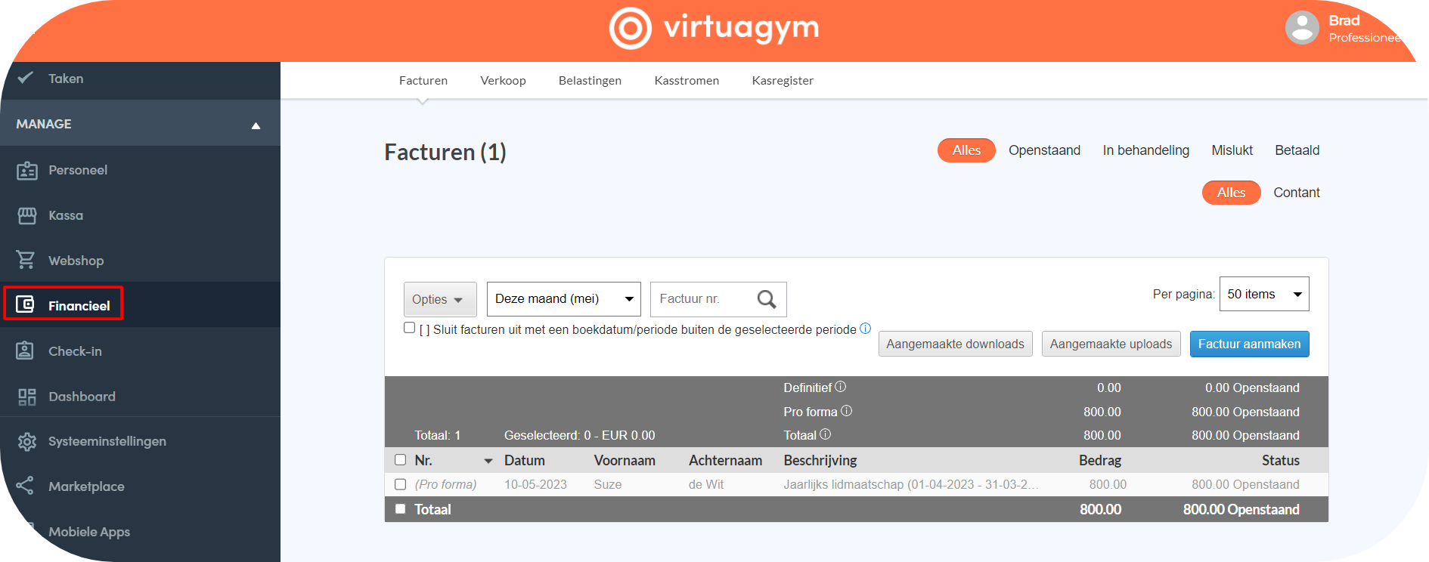
Task: Tick the exclude-outside-period checkbox
Action: click(x=410, y=328)
